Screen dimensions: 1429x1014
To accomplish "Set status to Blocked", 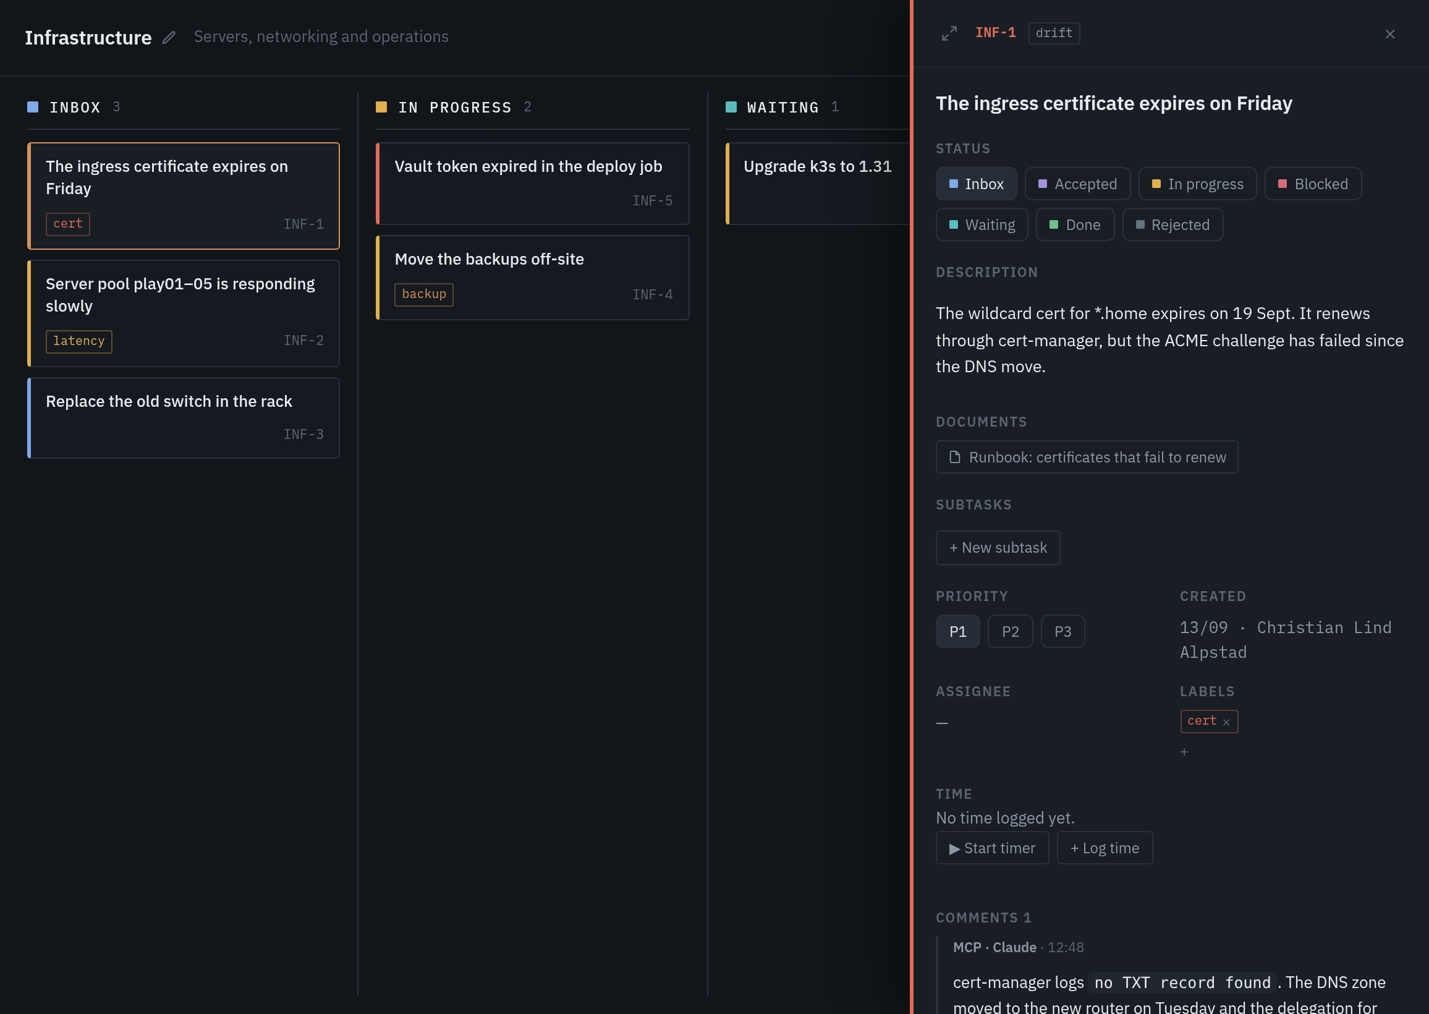I will (x=1313, y=184).
